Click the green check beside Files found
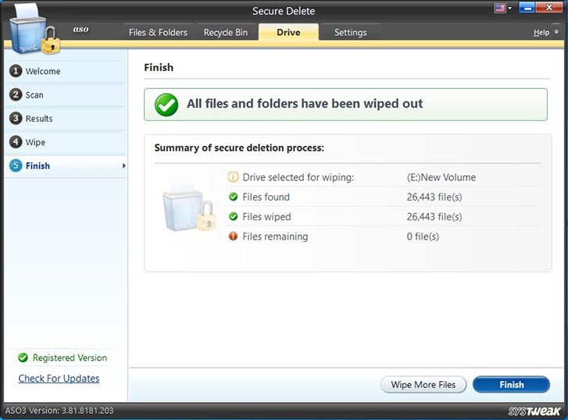568x420 pixels. click(233, 197)
